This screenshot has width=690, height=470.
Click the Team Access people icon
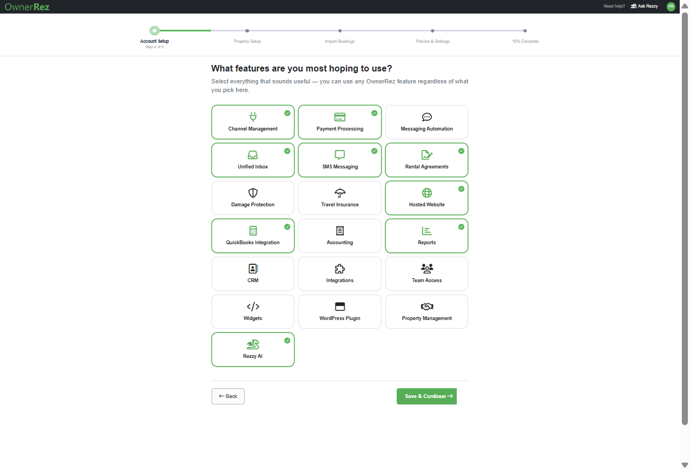pyautogui.click(x=427, y=269)
